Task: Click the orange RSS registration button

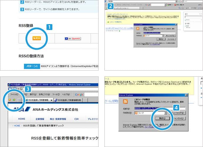Action: coord(37,38)
